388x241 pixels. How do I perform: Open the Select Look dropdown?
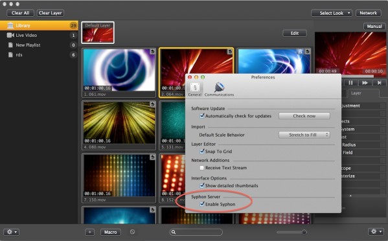(x=332, y=13)
